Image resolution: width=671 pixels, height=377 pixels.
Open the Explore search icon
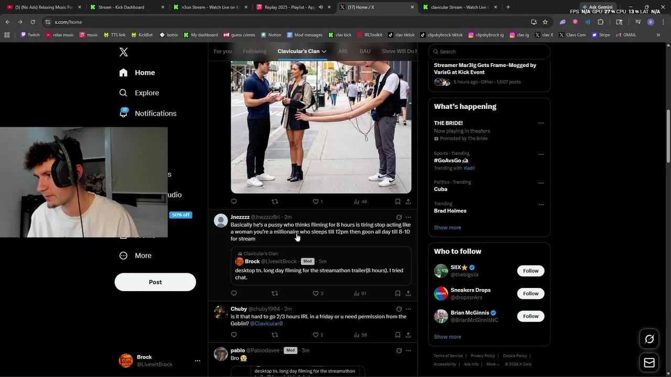123,93
